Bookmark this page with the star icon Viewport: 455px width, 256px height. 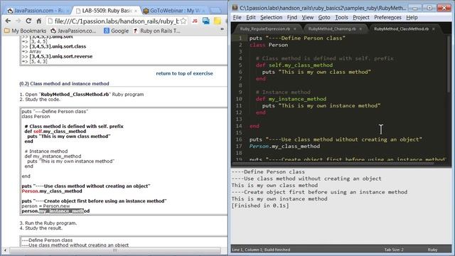[183, 21]
